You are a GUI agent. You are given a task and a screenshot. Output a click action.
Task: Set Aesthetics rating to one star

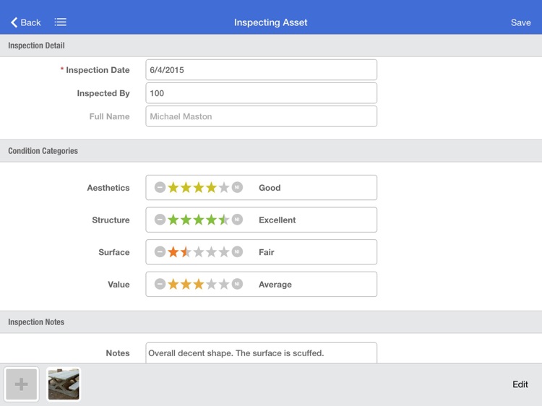pyautogui.click(x=173, y=187)
